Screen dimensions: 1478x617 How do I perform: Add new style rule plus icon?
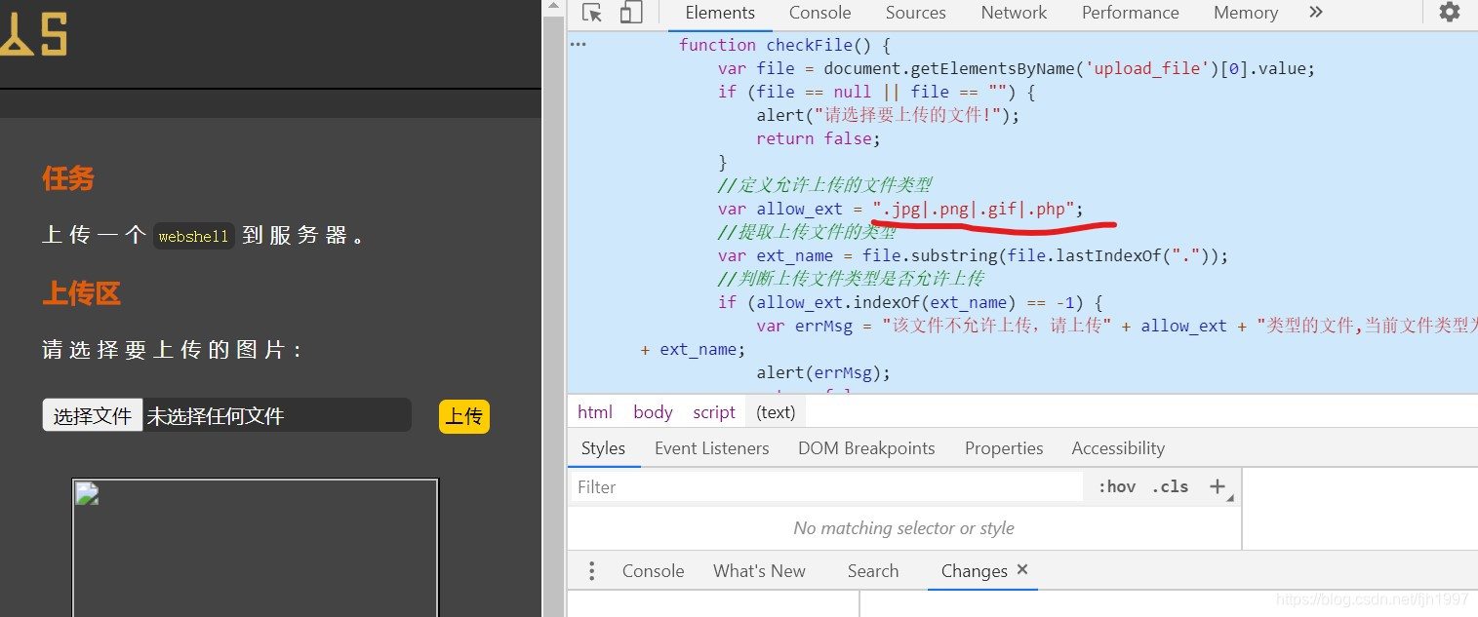(1217, 486)
